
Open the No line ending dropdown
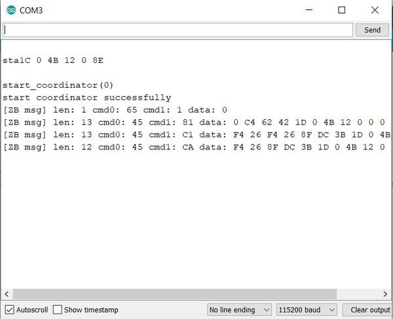tap(239, 310)
